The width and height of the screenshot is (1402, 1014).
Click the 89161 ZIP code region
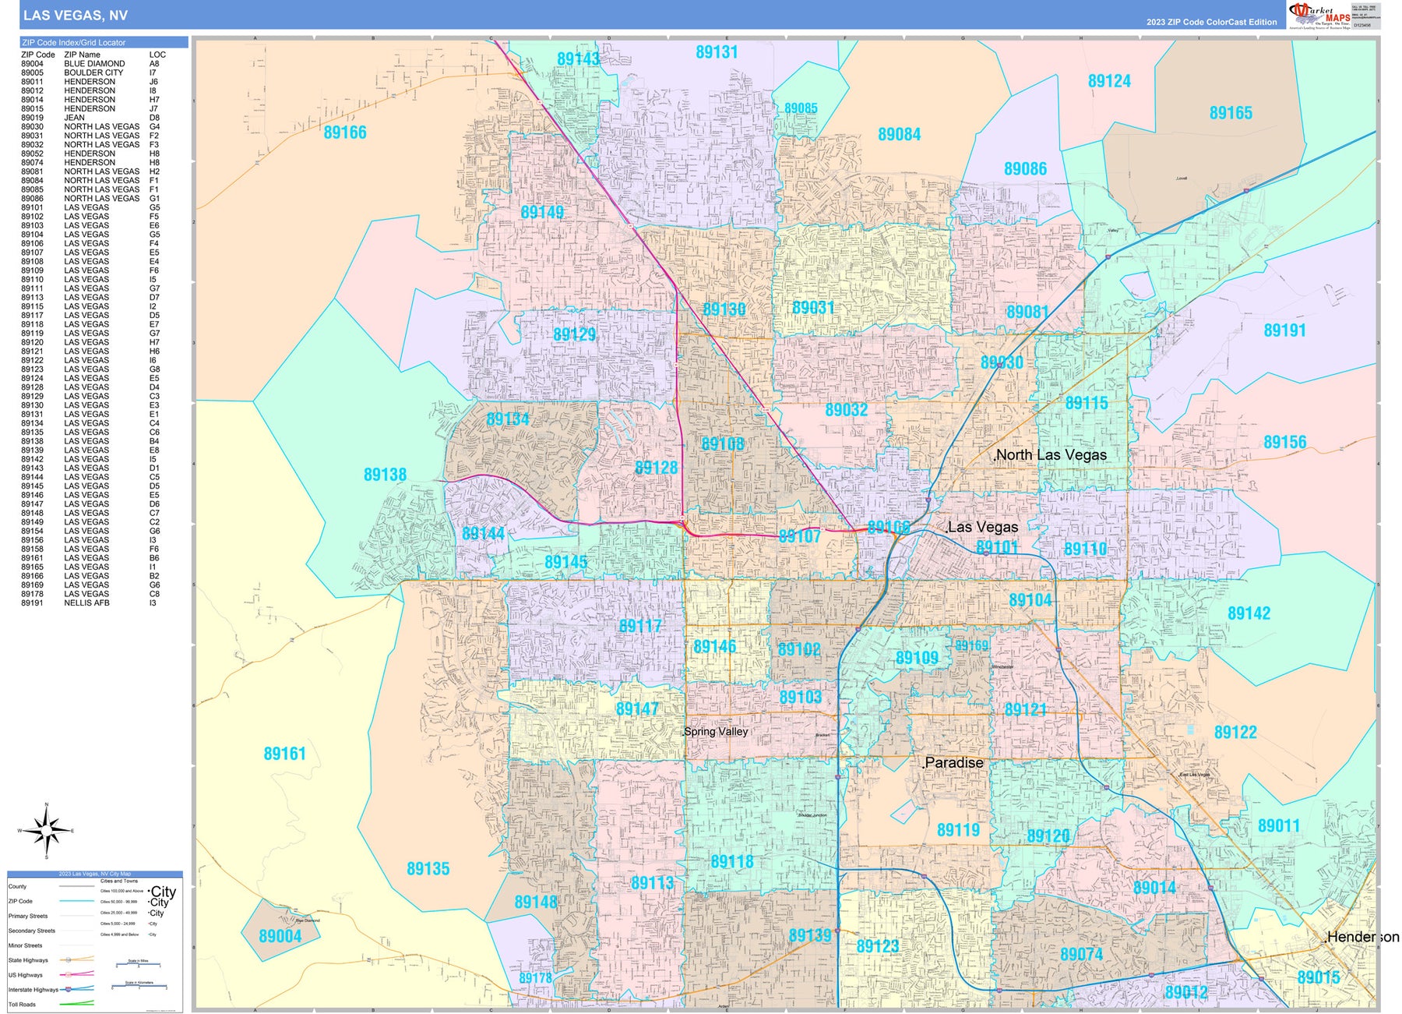point(284,754)
